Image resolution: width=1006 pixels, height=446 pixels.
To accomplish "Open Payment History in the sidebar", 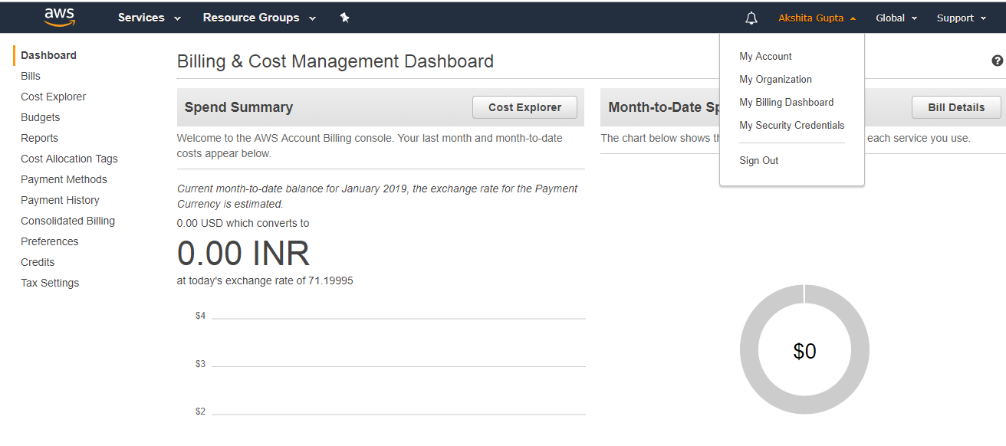I will [60, 200].
